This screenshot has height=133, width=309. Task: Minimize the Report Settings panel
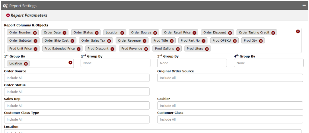[304, 5]
